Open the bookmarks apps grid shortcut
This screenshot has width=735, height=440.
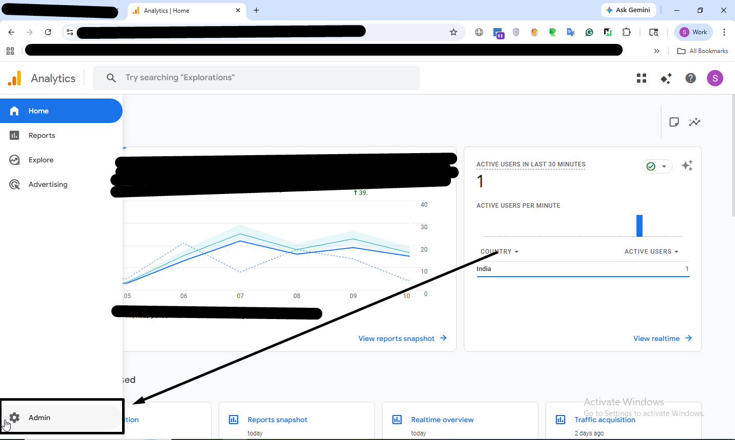(10, 51)
